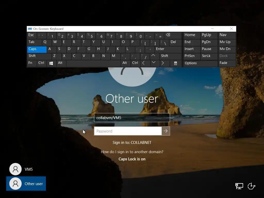Tap the tilde backtick key

click(42, 35)
